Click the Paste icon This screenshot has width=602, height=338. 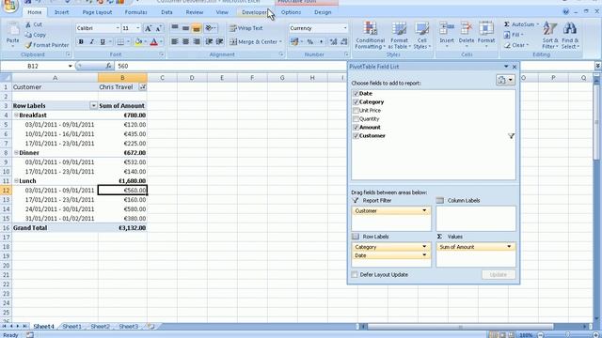[x=12, y=30]
